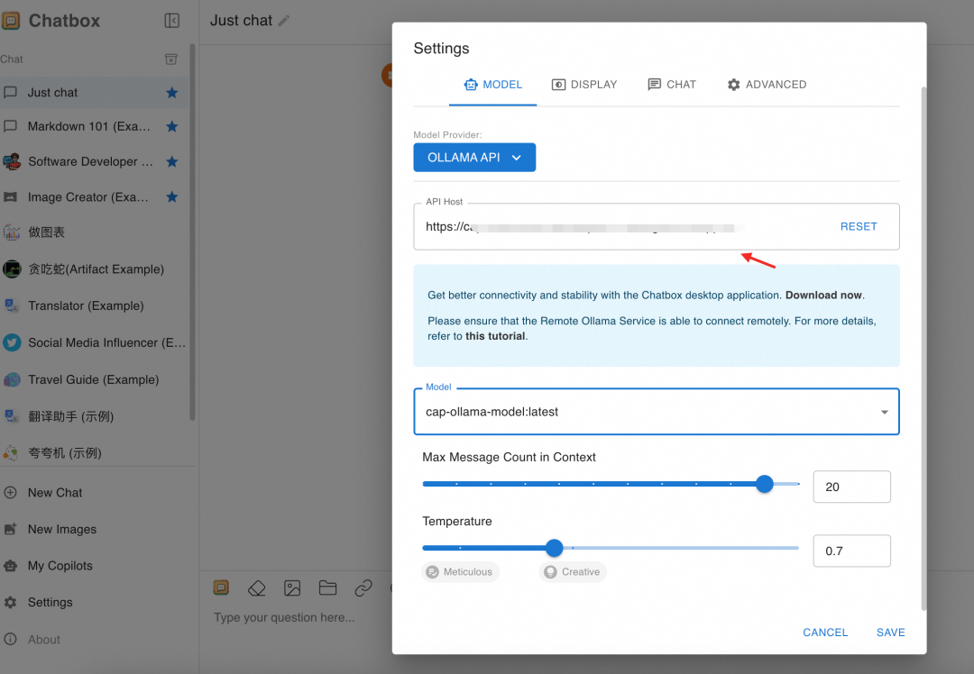This screenshot has height=674, width=974.
Task: Switch to the ADVANCED tab
Action: point(767,85)
